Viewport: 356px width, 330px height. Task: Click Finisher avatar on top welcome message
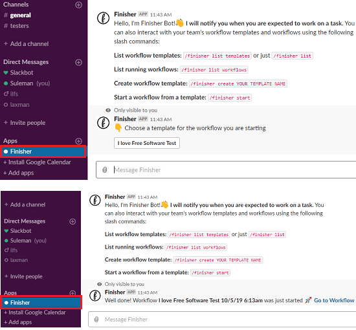(104, 18)
